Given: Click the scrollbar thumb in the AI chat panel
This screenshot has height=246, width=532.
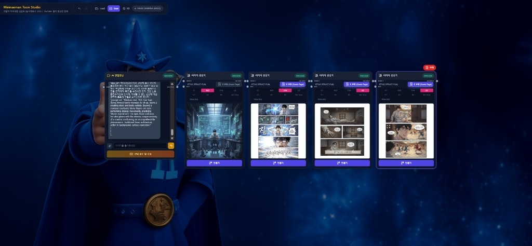Looking at the screenshot, I should coord(172,132).
